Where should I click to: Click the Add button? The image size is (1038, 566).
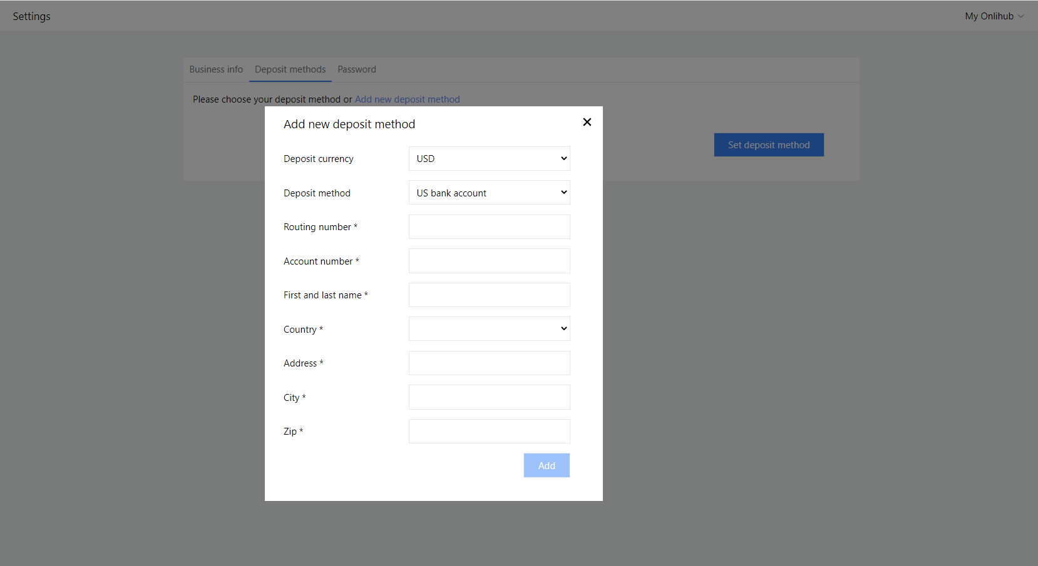tap(547, 465)
